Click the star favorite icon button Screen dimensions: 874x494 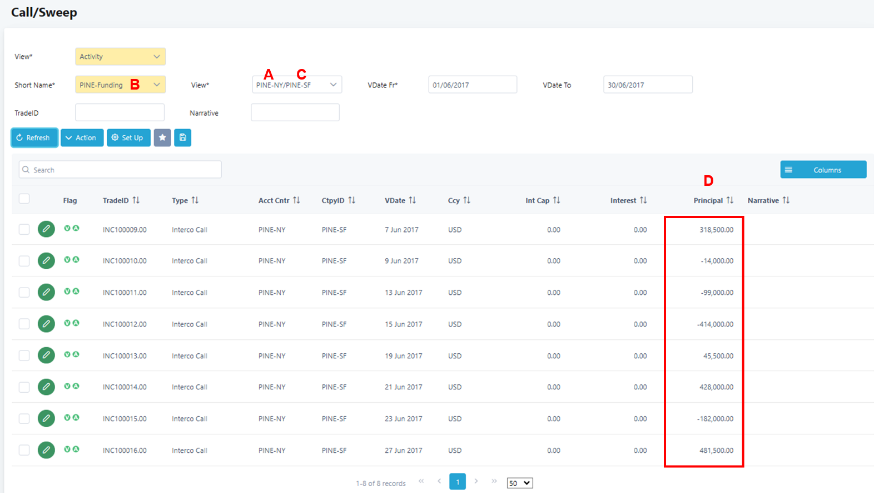(162, 137)
